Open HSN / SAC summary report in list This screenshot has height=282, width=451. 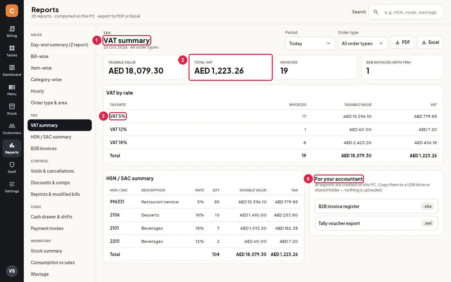pos(59,137)
